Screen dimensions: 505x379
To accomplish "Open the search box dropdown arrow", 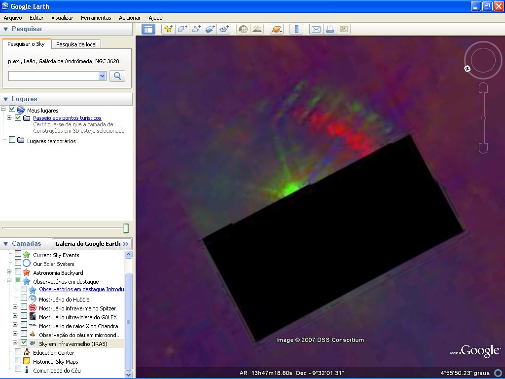I will [103, 76].
